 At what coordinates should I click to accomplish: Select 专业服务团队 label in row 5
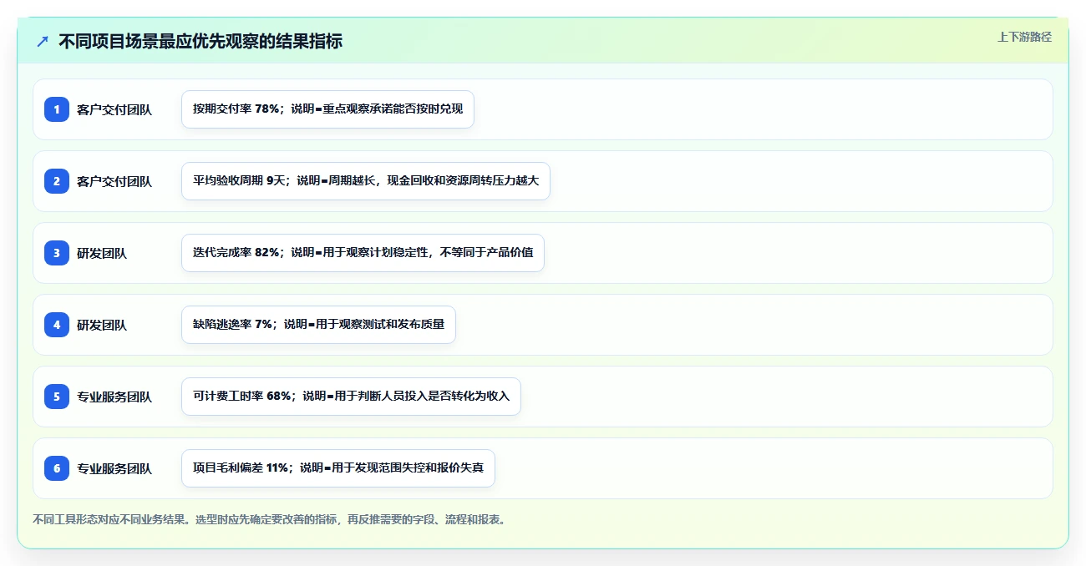pyautogui.click(x=114, y=397)
